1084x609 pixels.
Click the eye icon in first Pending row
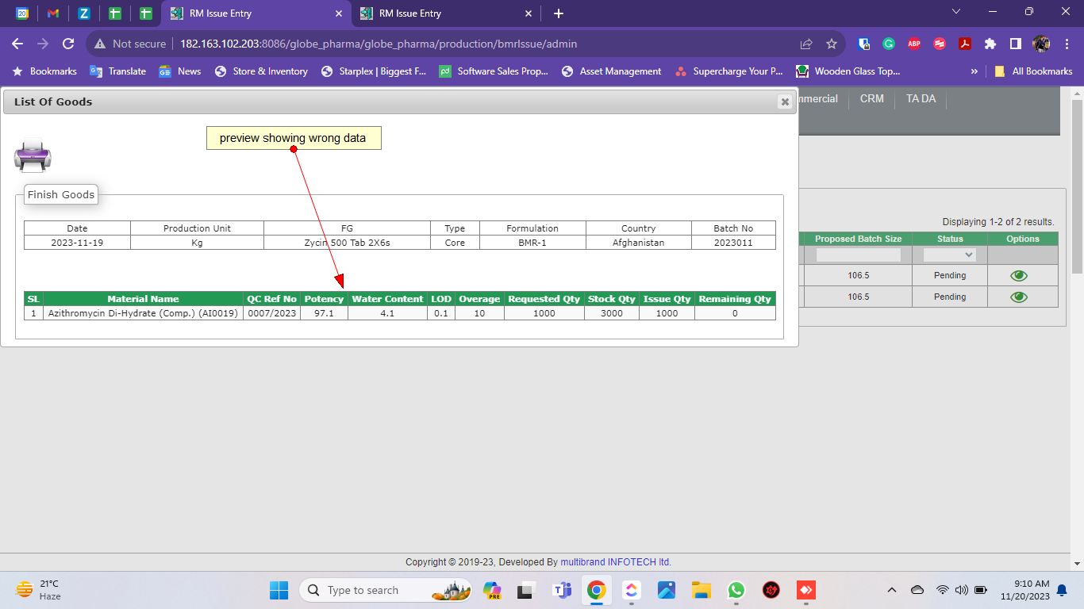(x=1018, y=276)
